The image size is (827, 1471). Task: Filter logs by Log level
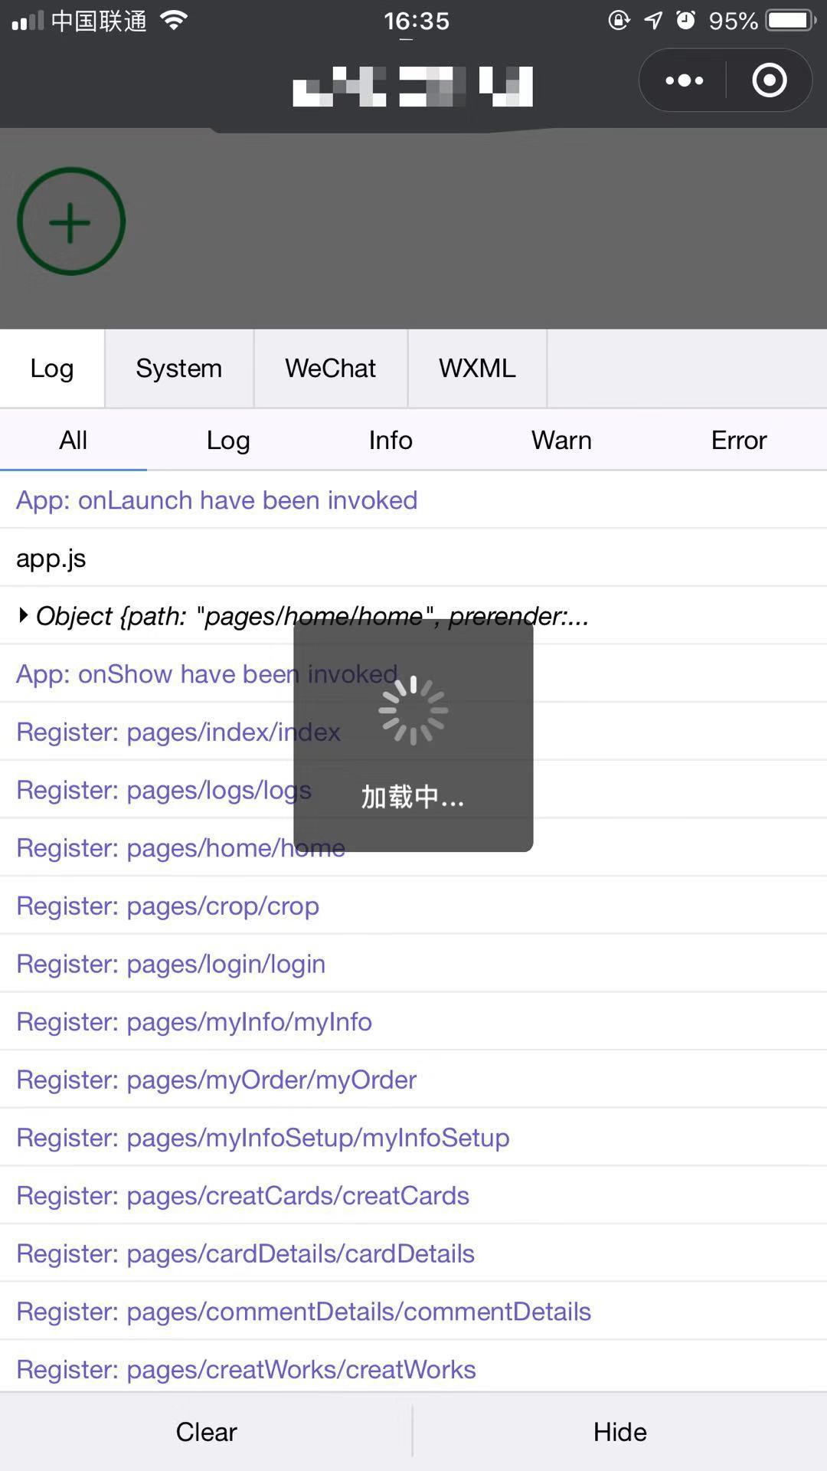tap(228, 441)
